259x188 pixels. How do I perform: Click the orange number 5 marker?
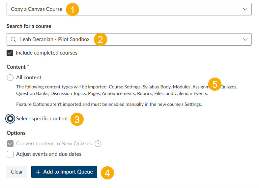tap(215, 84)
